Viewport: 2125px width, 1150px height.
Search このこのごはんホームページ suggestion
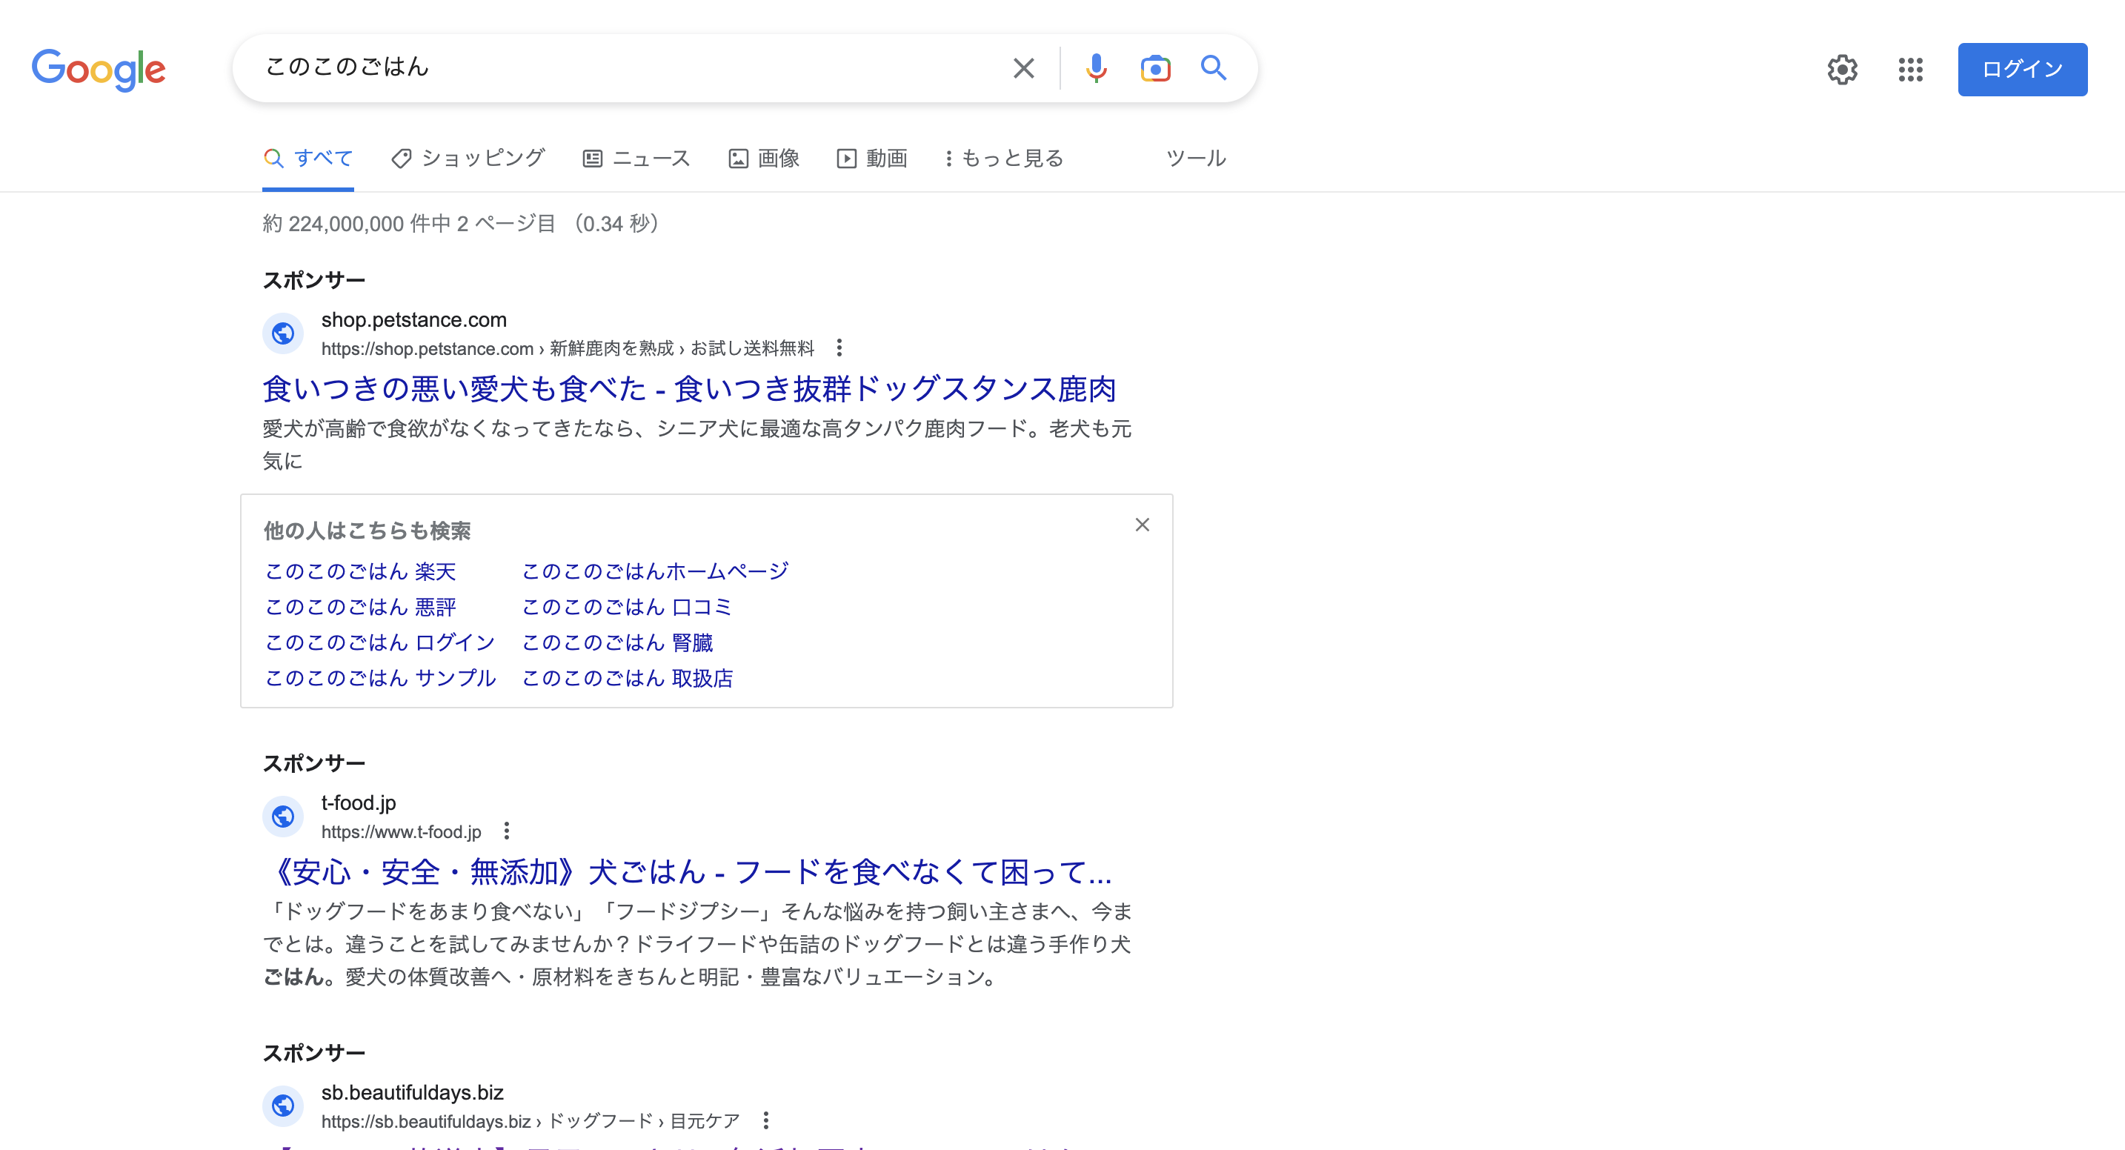tap(656, 572)
